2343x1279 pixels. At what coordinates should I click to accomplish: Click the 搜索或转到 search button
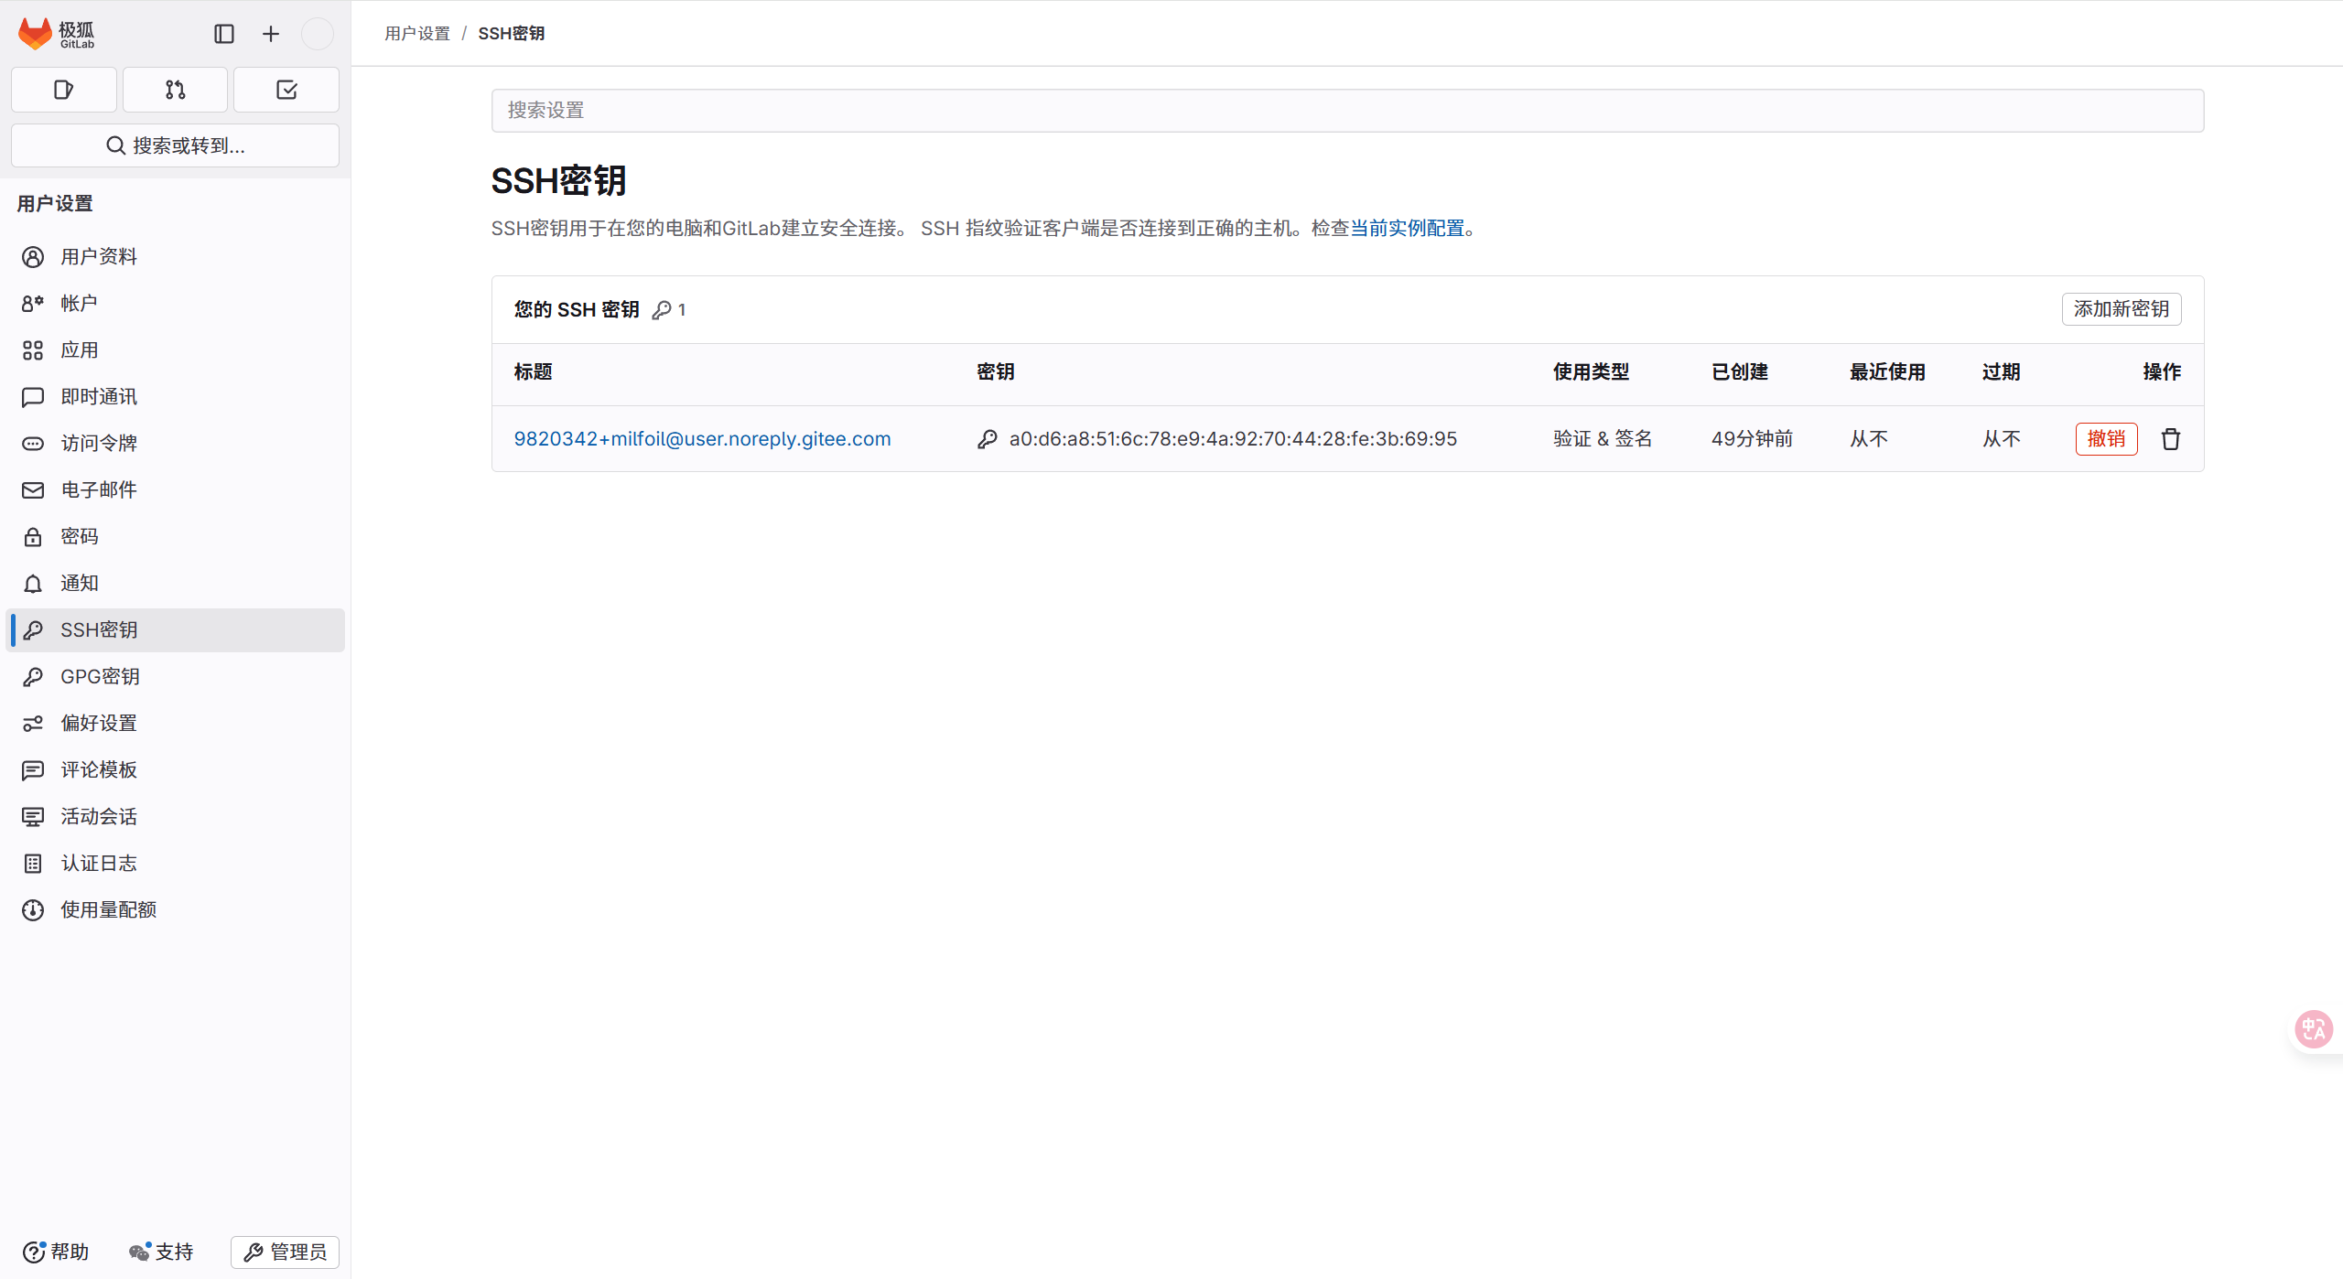(x=175, y=145)
